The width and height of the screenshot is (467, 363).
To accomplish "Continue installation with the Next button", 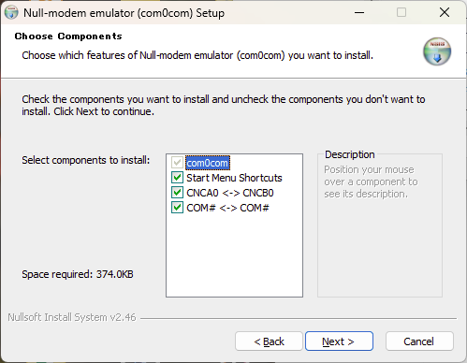I will (339, 341).
